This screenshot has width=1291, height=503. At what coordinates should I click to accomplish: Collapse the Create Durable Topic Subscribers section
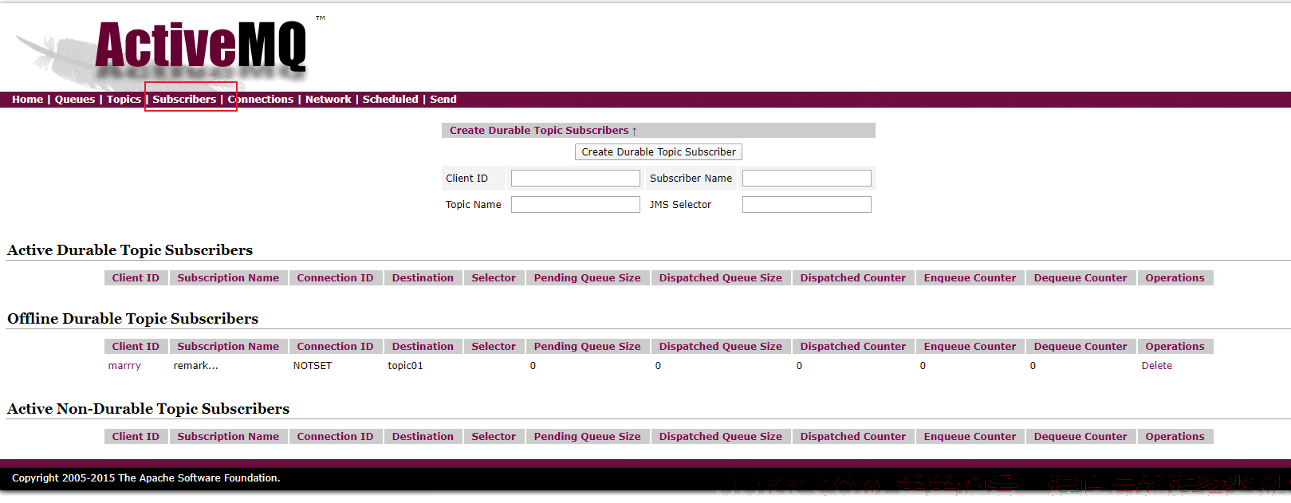(x=543, y=131)
